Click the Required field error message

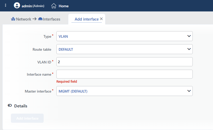click(67, 81)
